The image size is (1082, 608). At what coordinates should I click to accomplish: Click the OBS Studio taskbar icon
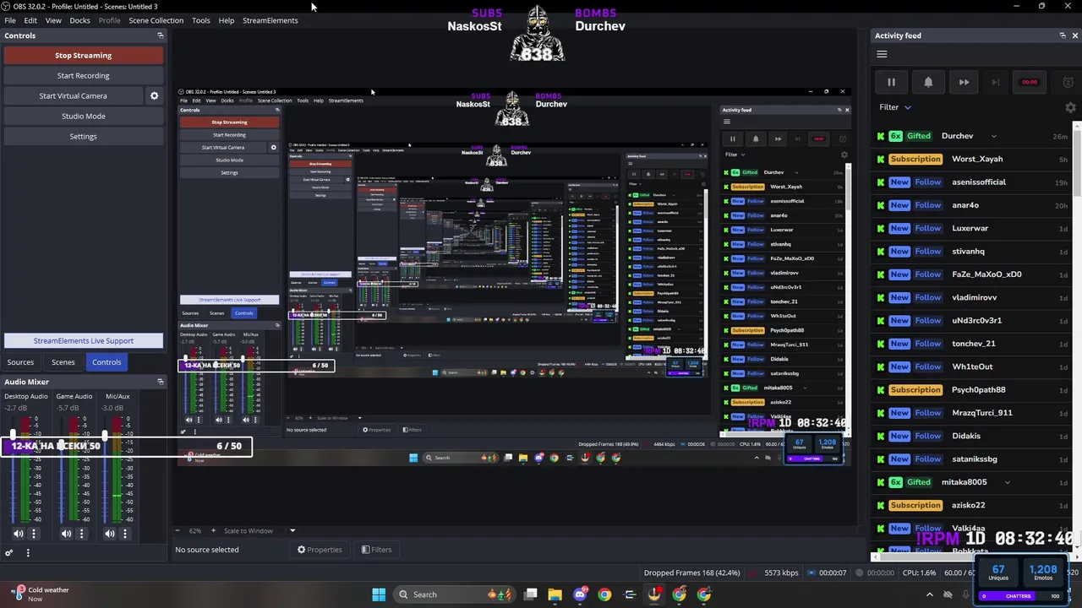point(654,594)
